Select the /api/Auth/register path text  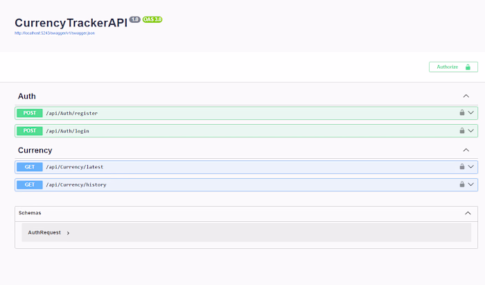click(72, 113)
